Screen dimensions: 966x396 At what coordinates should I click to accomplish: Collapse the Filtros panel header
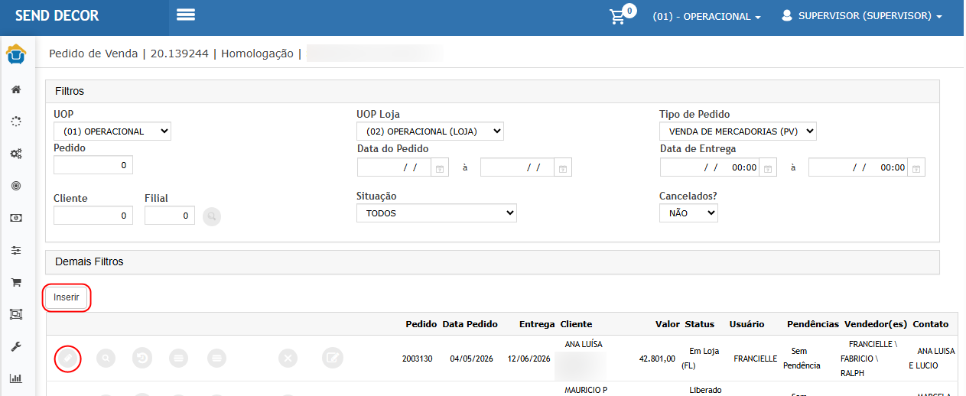493,91
